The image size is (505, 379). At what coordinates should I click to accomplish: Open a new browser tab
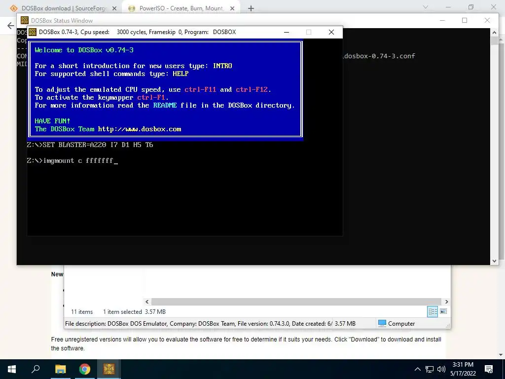251,9
